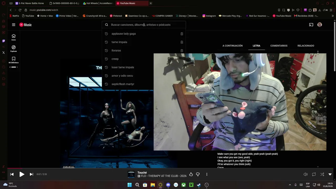Image resolution: width=336 pixels, height=189 pixels.
Task: Collapse the player page with down arrow
Action: coord(330,174)
